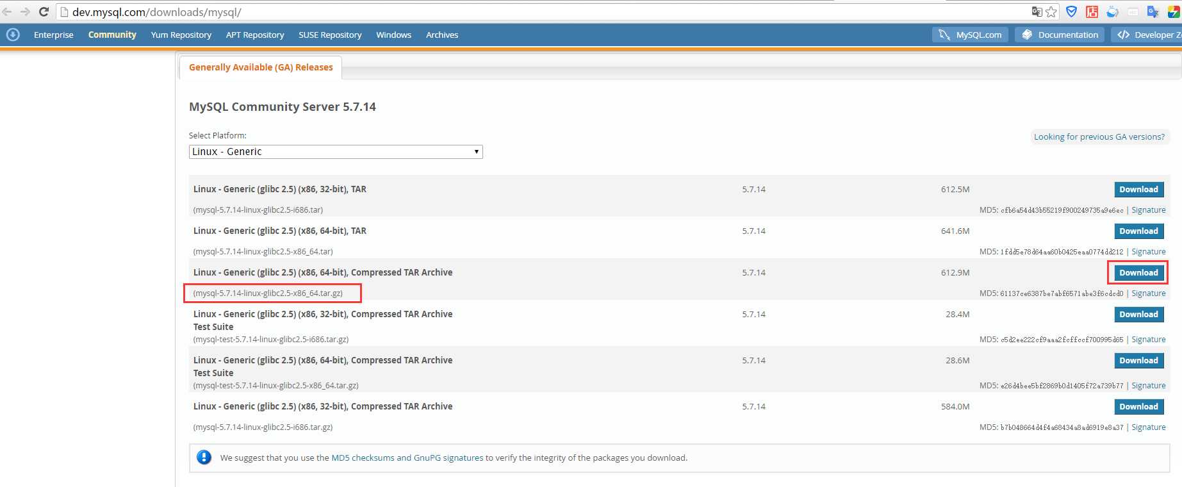The width and height of the screenshot is (1182, 487).
Task: Click the code brackets Developer Zone icon
Action: (1123, 35)
